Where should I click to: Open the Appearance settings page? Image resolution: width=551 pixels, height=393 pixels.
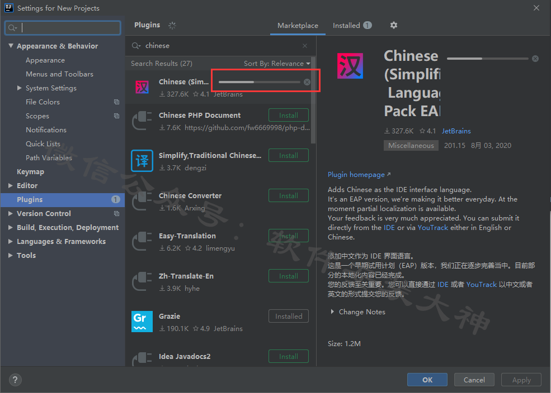click(45, 60)
